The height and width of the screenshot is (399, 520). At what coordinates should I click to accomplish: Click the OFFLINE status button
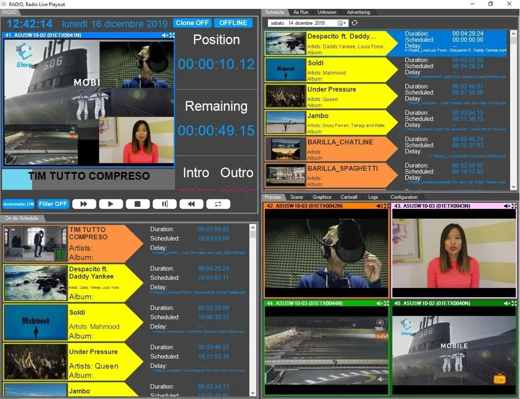coord(233,23)
